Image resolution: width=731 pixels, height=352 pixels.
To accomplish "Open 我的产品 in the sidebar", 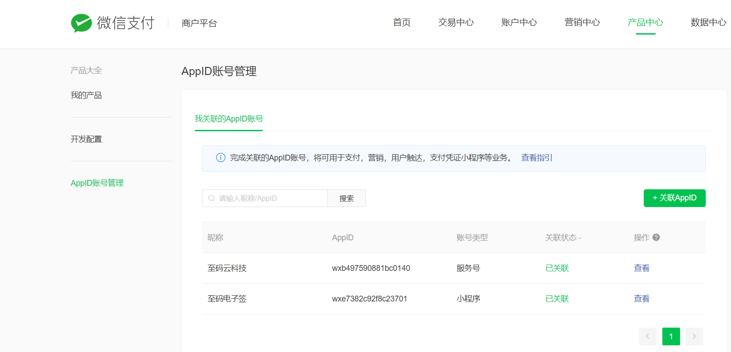I will coord(86,95).
